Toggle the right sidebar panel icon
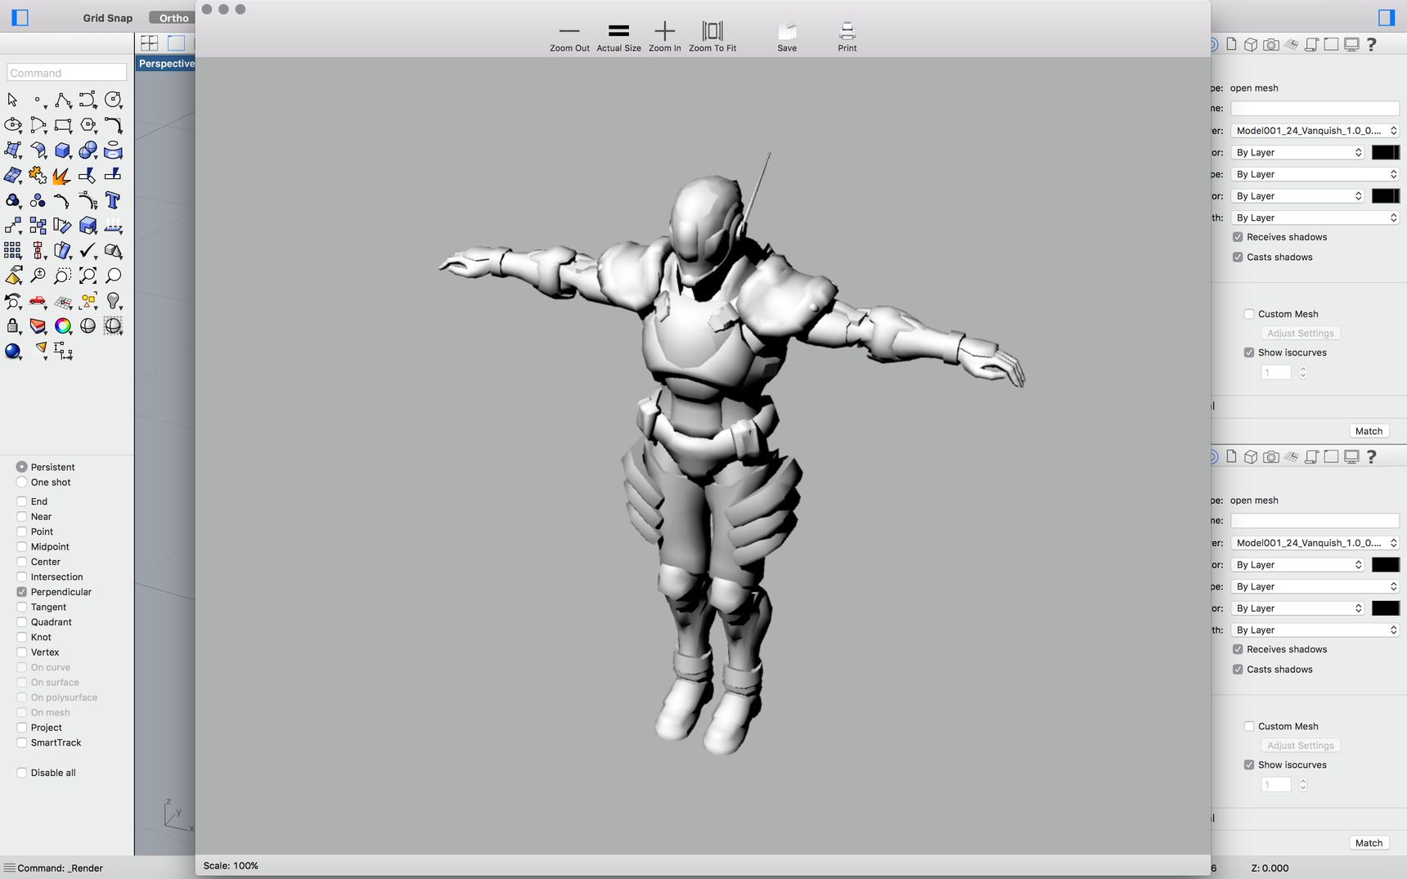Screen dimensions: 1407x879 pyautogui.click(x=1386, y=17)
